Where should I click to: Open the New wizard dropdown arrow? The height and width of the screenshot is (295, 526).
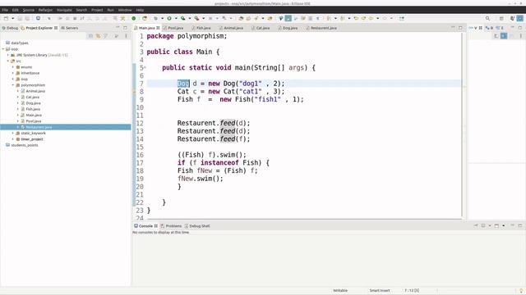13,18
